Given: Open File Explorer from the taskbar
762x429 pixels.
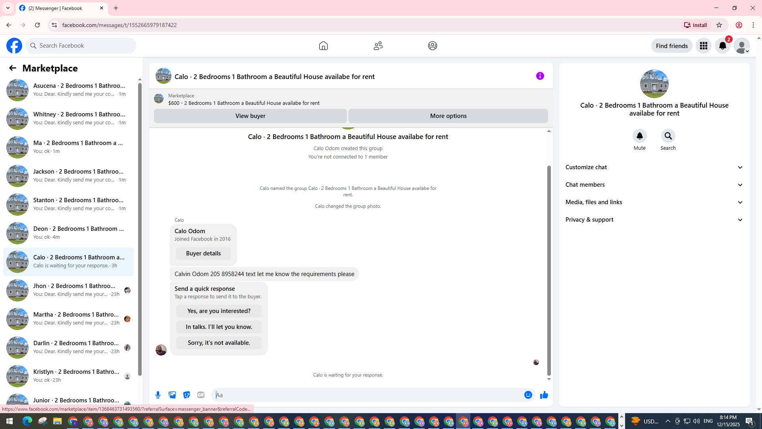Looking at the screenshot, I should coord(58,421).
